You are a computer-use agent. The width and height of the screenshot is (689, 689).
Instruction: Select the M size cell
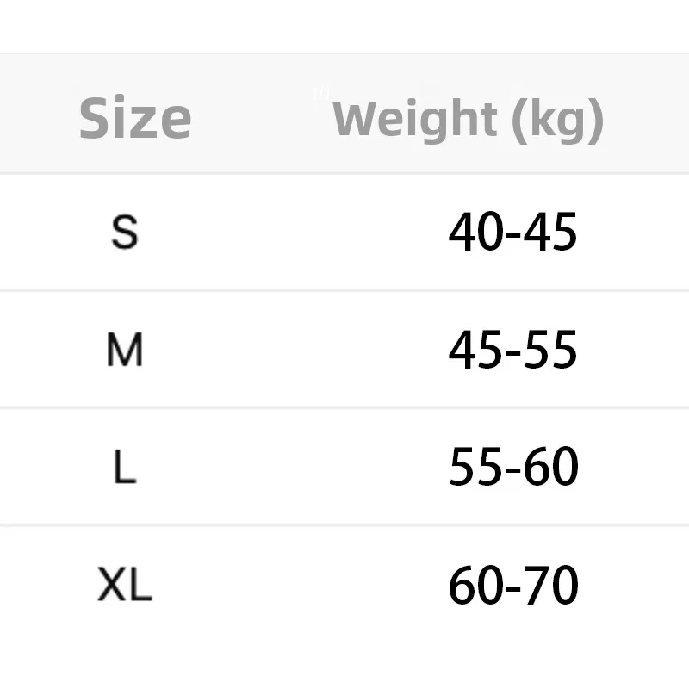[125, 350]
